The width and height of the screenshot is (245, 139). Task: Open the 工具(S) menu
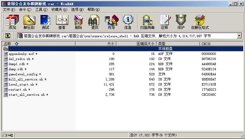click(41, 10)
